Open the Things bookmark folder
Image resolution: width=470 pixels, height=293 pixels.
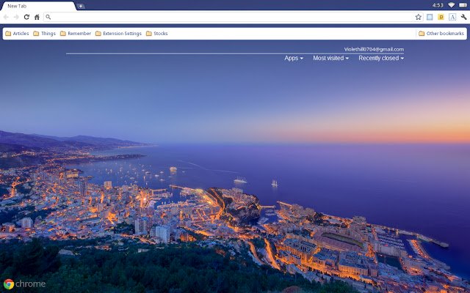[x=44, y=34]
